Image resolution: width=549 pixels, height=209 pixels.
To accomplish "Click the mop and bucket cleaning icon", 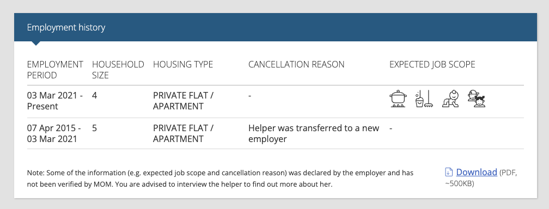I will (x=424, y=99).
